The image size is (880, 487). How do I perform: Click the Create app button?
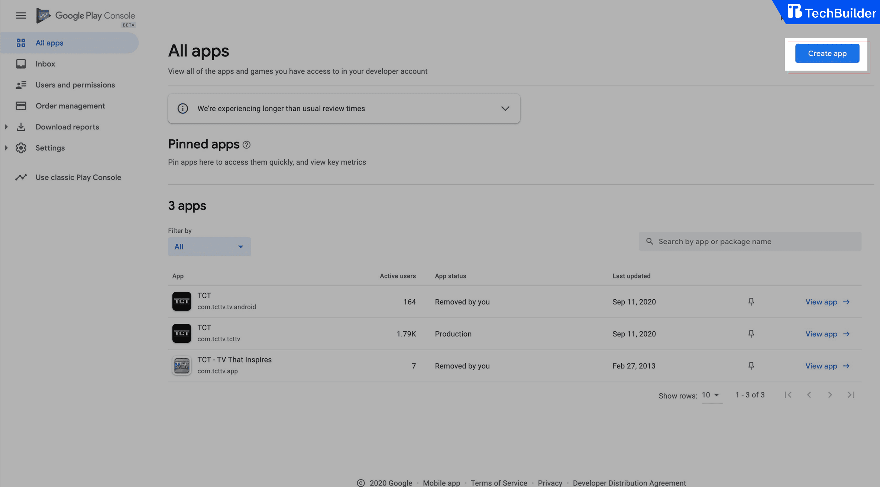click(827, 53)
